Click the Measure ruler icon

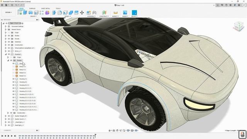(x=115, y=12)
